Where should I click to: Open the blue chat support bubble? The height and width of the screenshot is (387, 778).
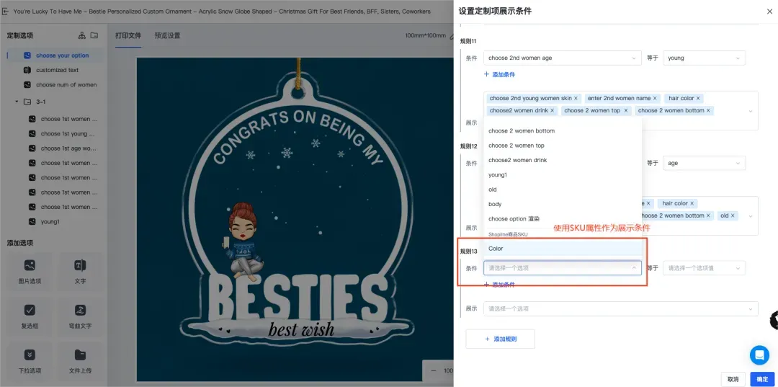pos(759,355)
